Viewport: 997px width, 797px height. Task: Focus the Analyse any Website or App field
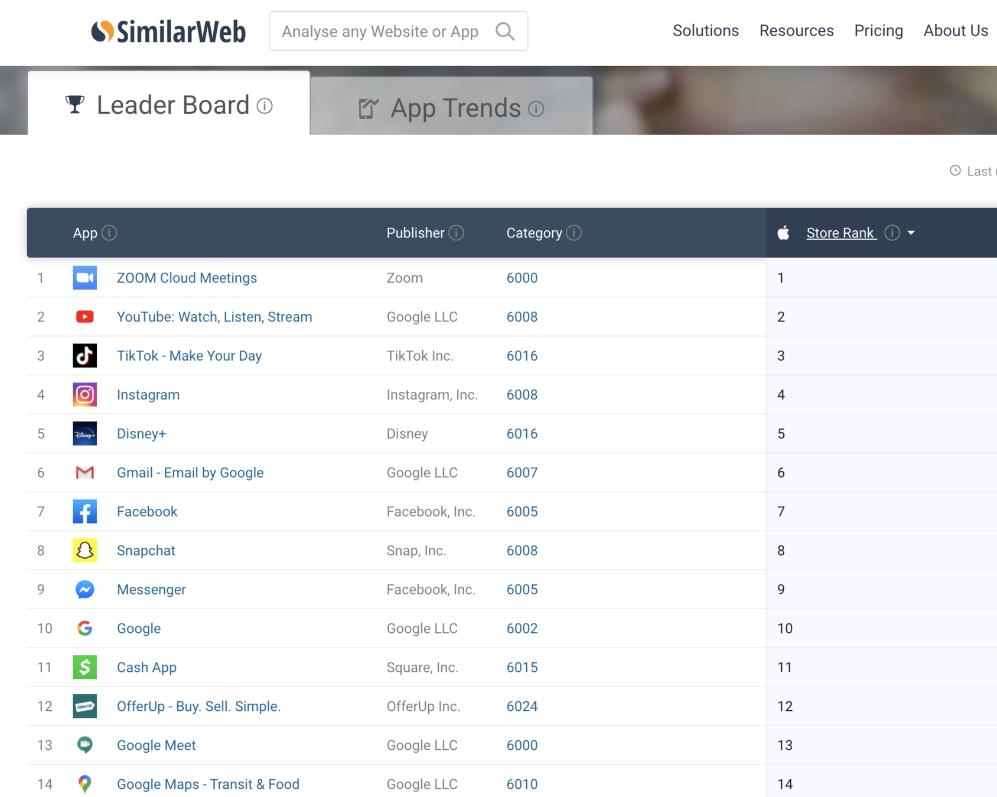(398, 31)
